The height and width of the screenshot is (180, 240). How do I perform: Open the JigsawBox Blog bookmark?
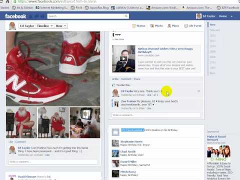96,7
